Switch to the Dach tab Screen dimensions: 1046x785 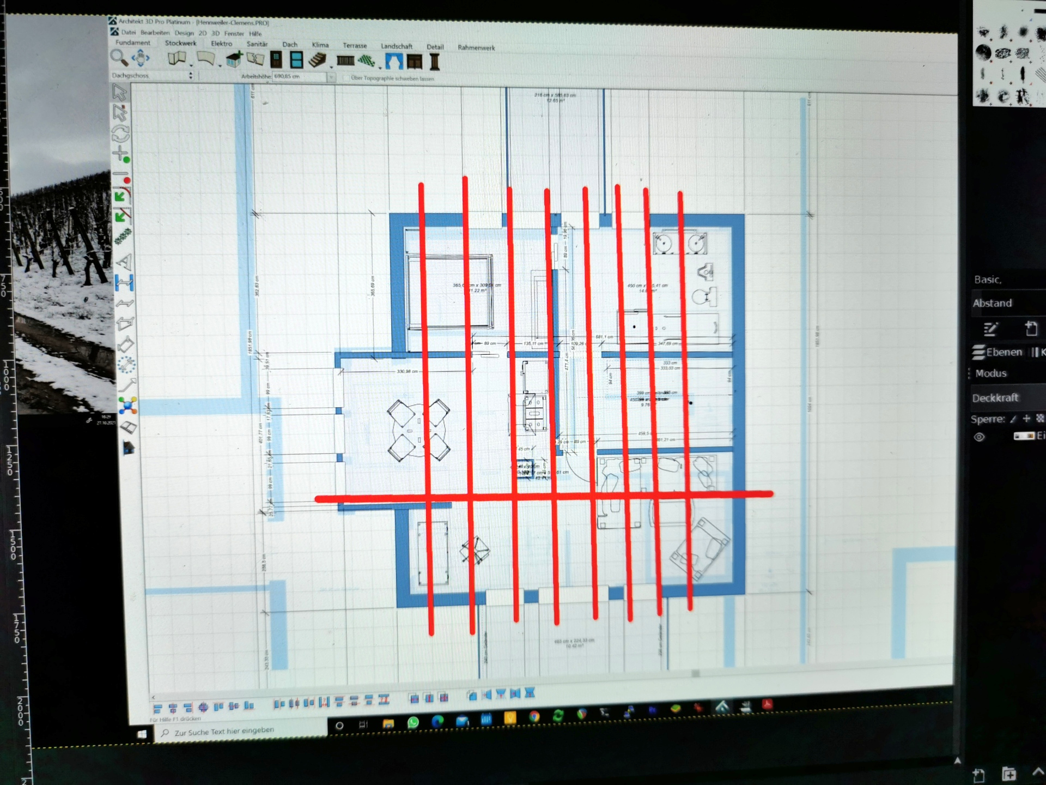click(290, 45)
